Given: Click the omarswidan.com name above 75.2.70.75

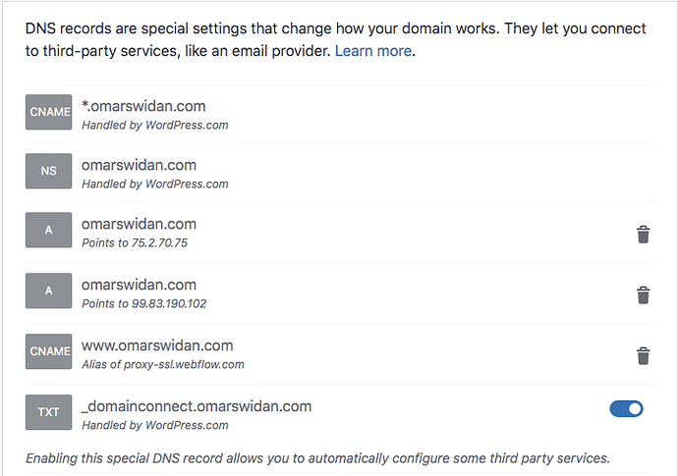Looking at the screenshot, I should point(139,224).
